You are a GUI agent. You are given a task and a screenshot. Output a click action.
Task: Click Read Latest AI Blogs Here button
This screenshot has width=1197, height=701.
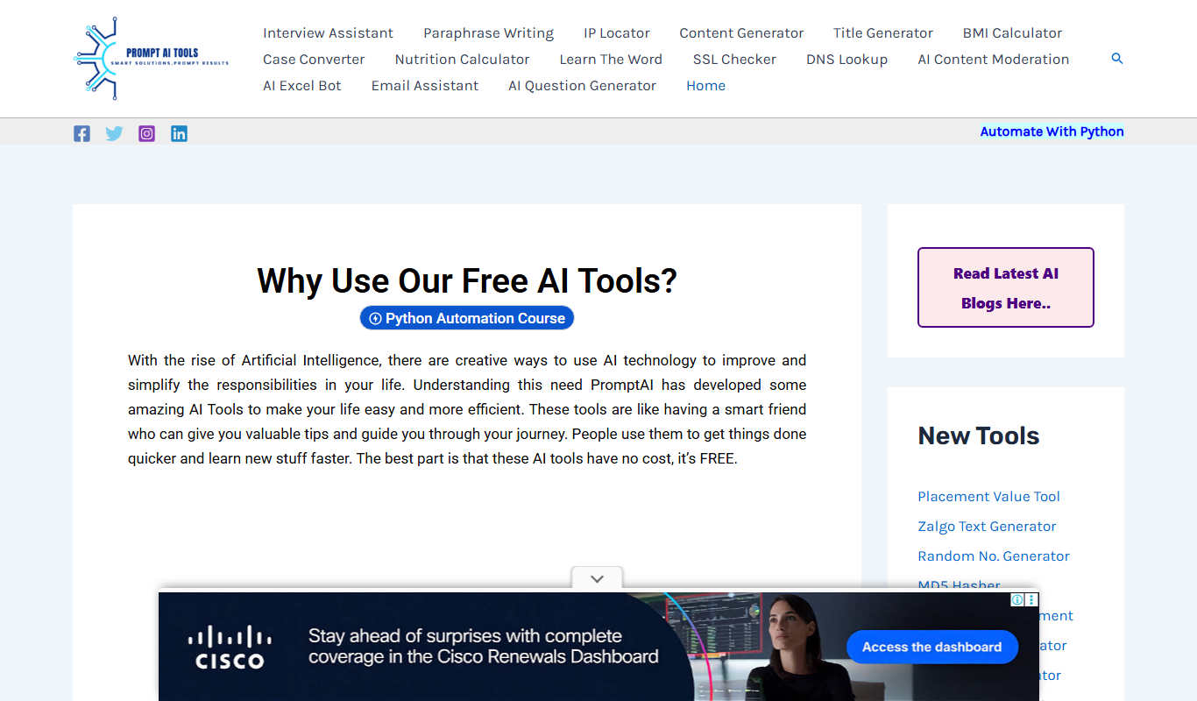coord(1006,287)
